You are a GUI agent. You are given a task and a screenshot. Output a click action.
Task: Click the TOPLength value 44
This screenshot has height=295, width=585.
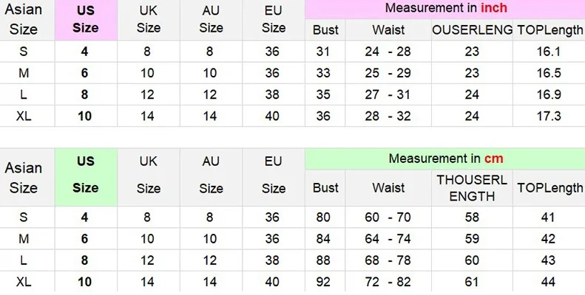pyautogui.click(x=548, y=282)
